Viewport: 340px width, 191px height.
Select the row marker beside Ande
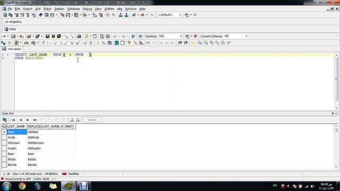(4, 137)
